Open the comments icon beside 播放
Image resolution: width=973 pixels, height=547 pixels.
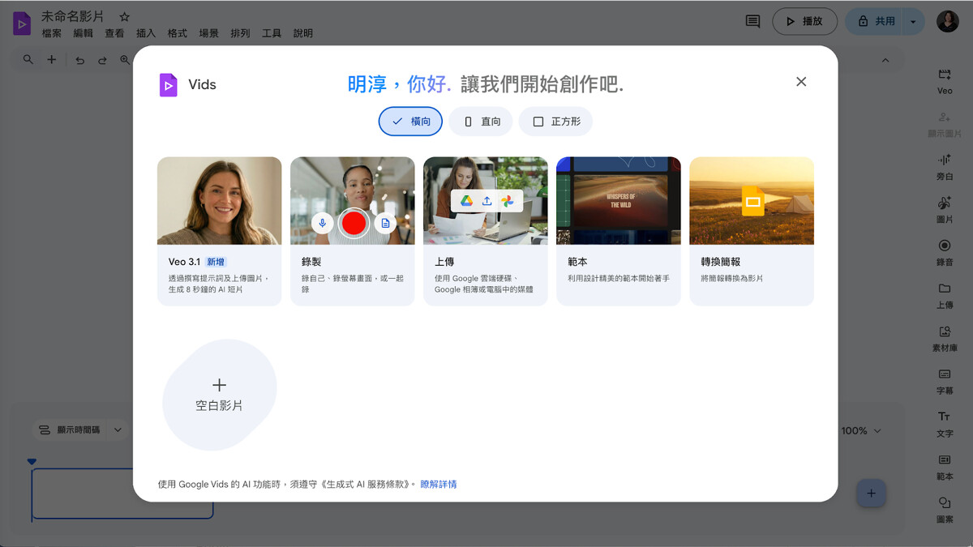tap(752, 22)
